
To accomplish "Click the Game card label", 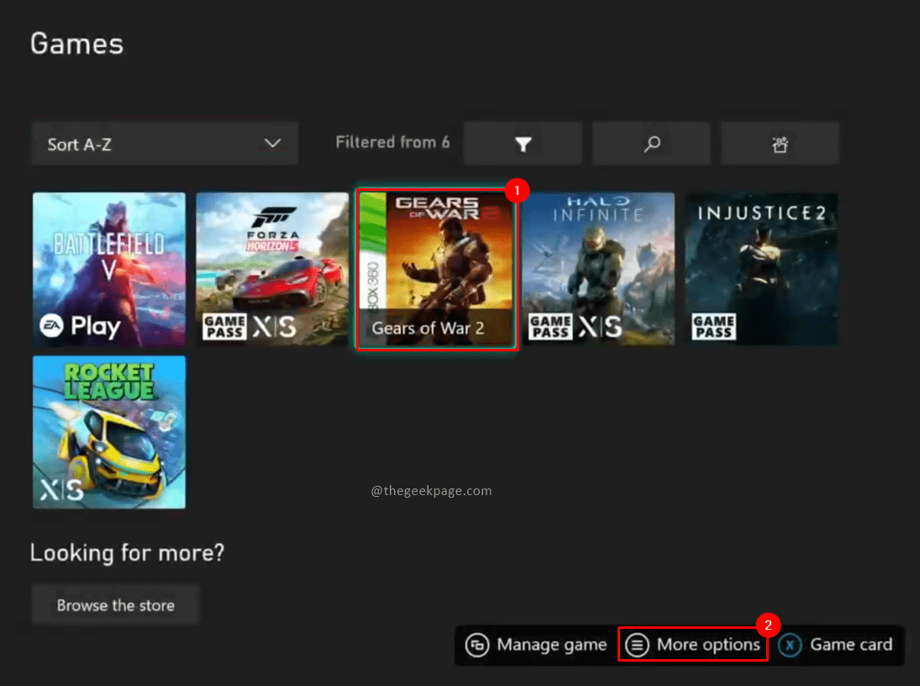I will tap(851, 645).
